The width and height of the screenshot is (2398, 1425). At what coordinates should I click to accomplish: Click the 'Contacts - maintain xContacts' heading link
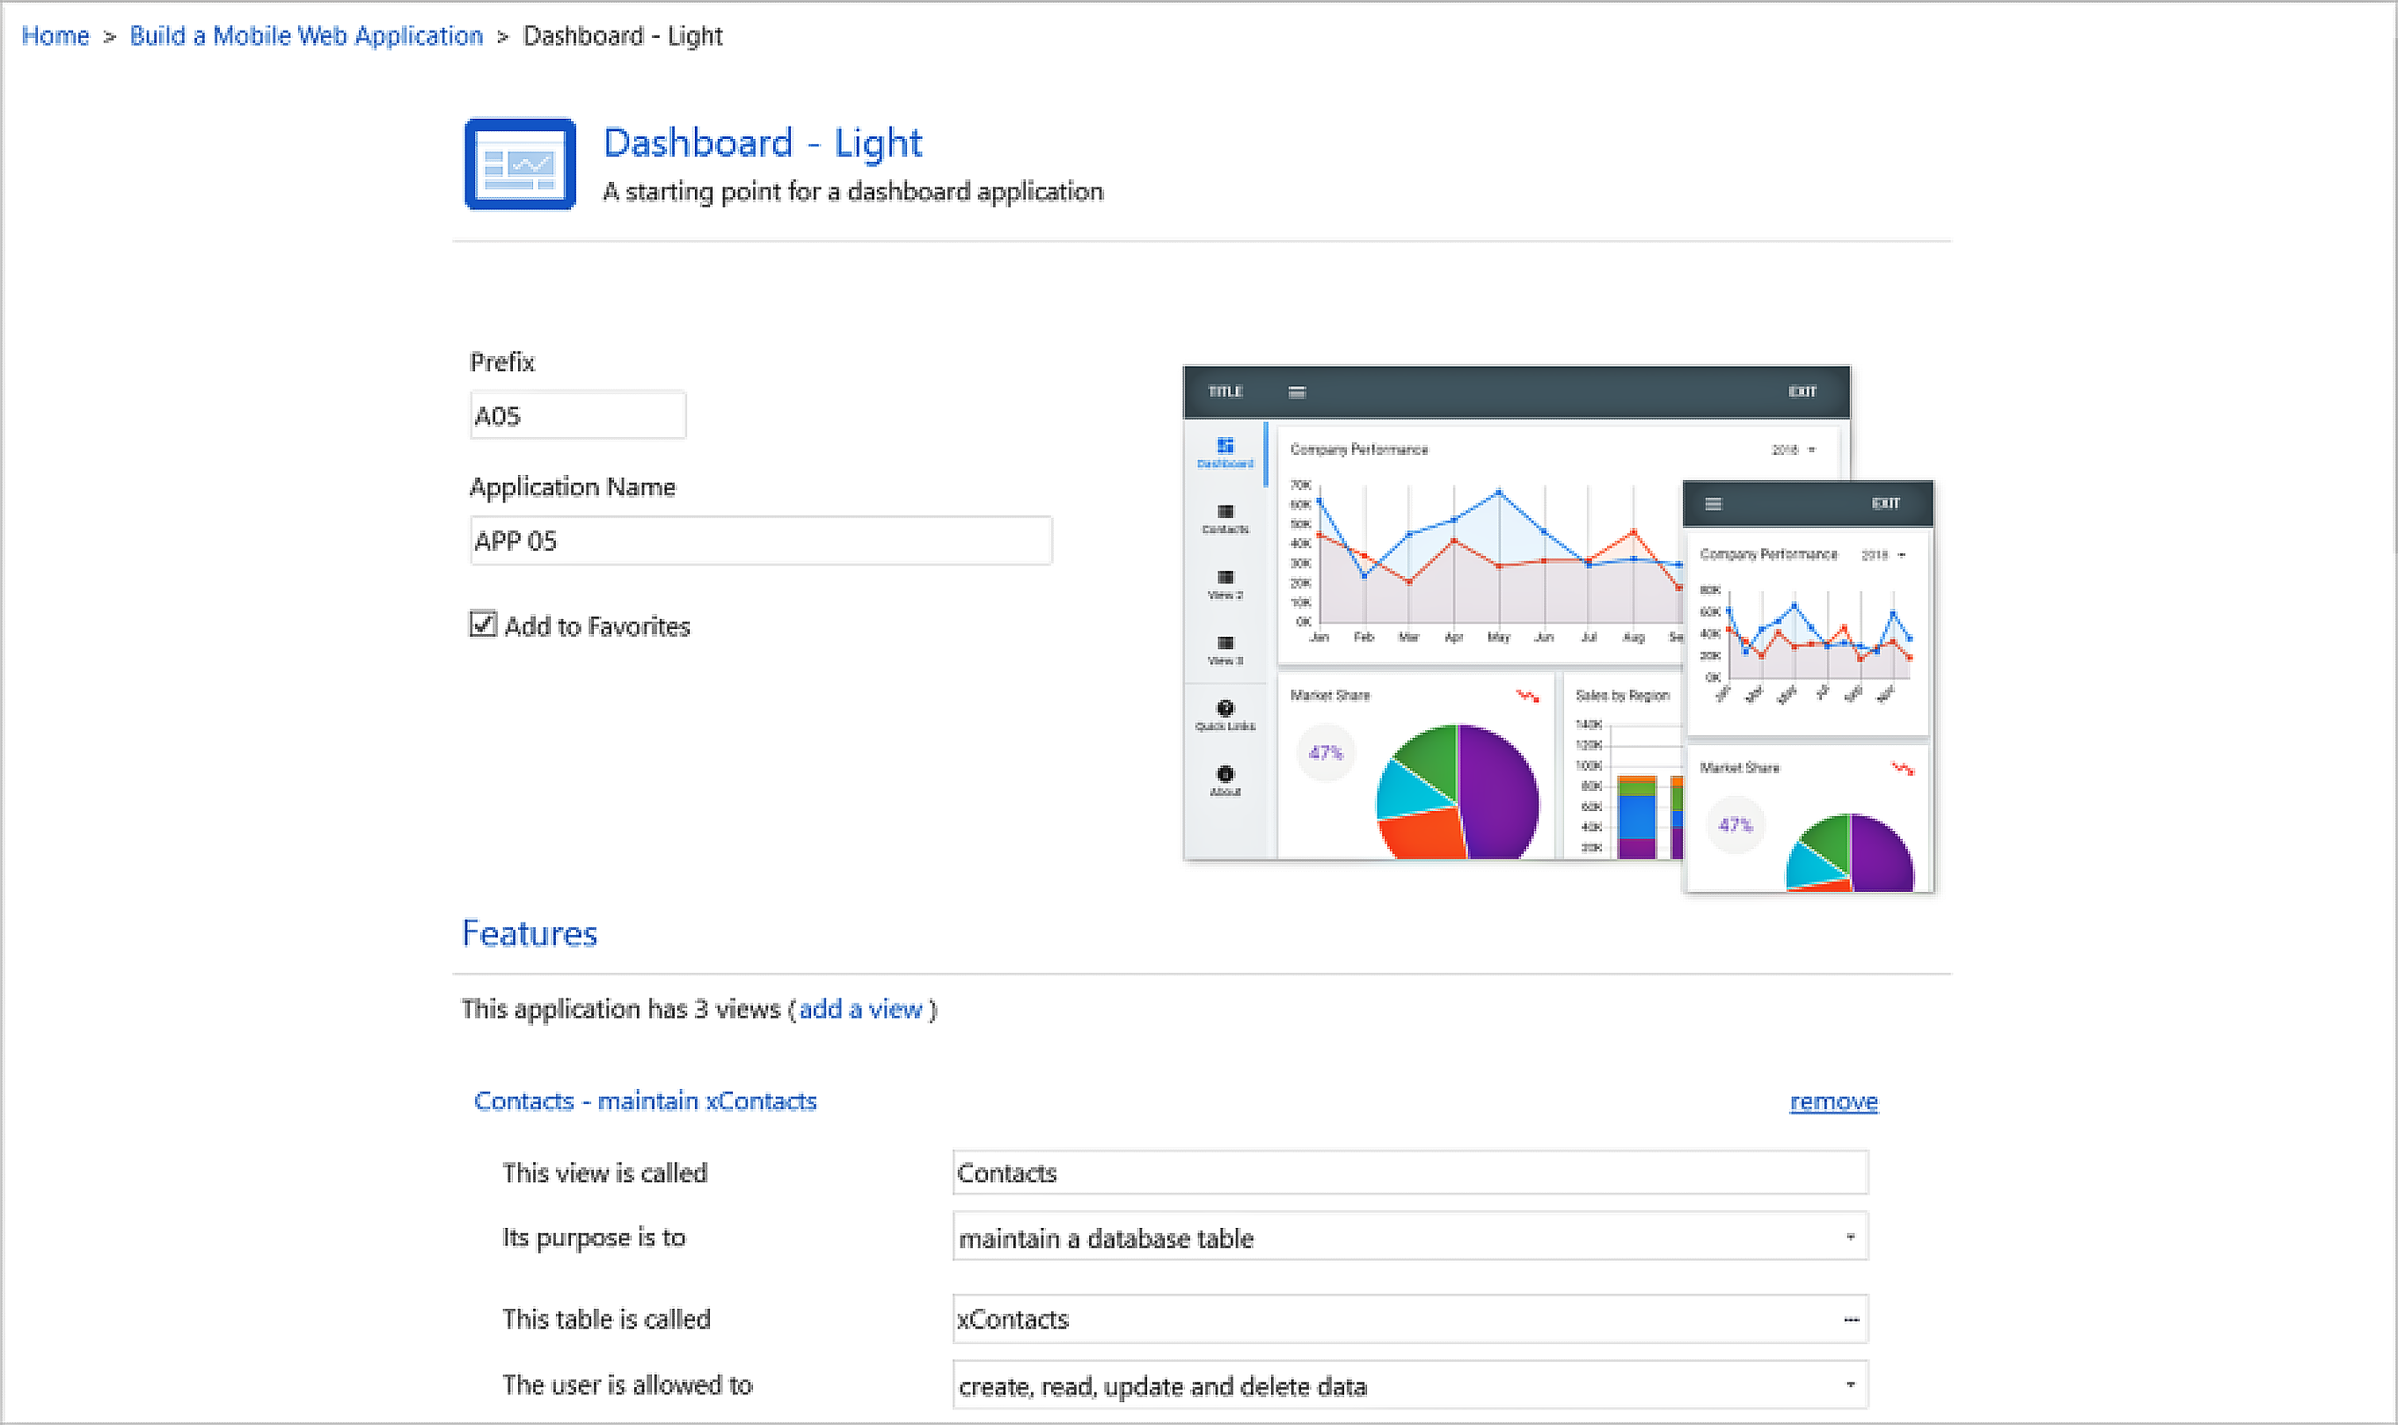[645, 1101]
